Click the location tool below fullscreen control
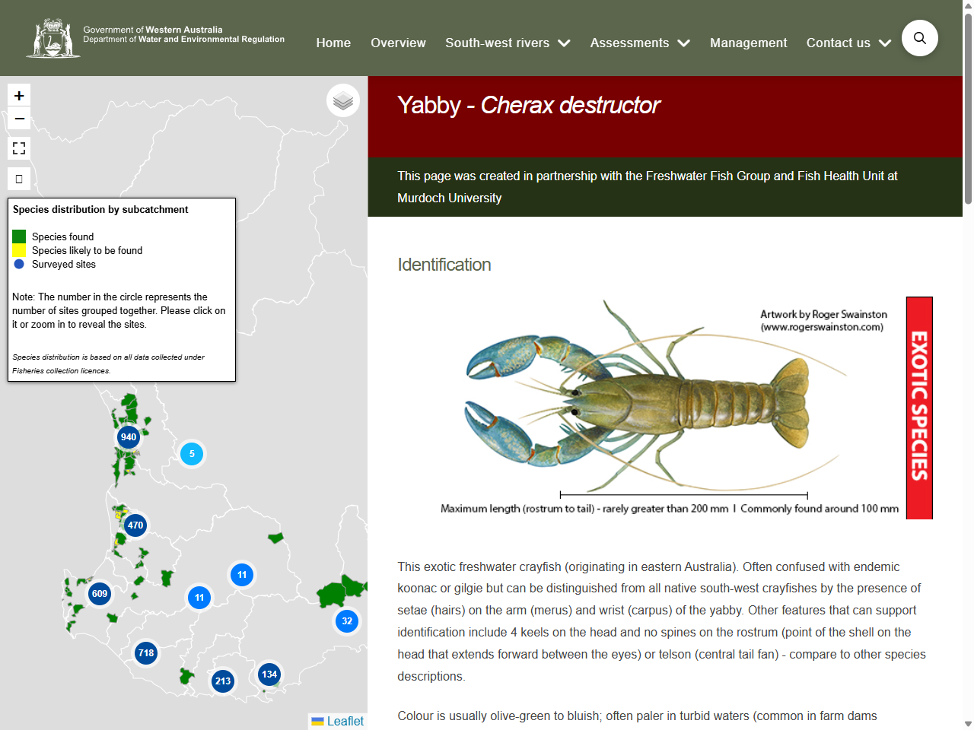This screenshot has width=974, height=730. click(18, 177)
